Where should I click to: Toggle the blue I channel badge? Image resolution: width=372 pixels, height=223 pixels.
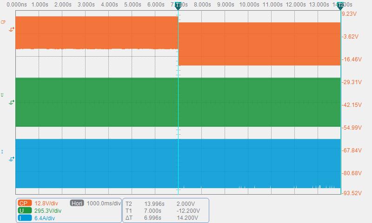pyautogui.click(x=25, y=218)
